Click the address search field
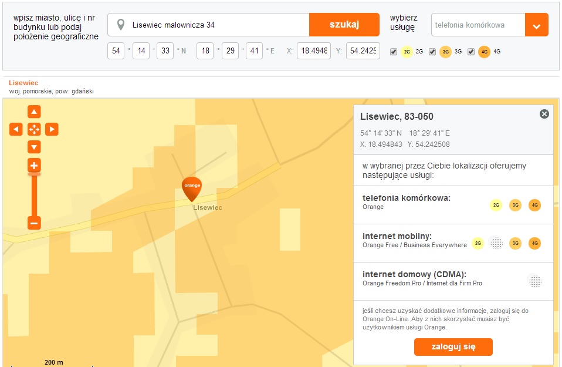562x367 pixels. [208, 25]
